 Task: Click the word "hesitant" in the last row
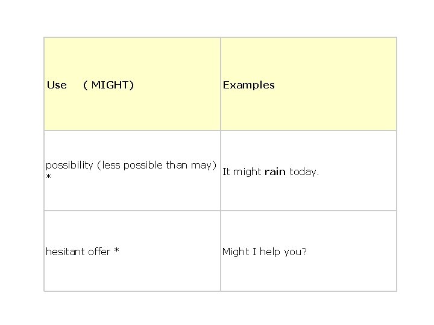pos(65,252)
